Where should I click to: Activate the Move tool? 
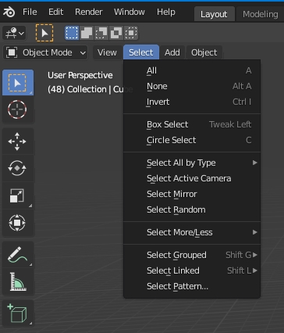point(17,141)
